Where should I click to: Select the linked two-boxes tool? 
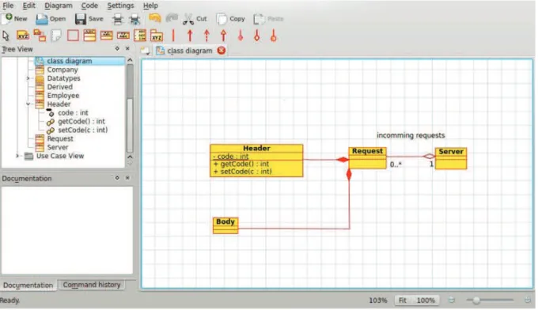40,36
